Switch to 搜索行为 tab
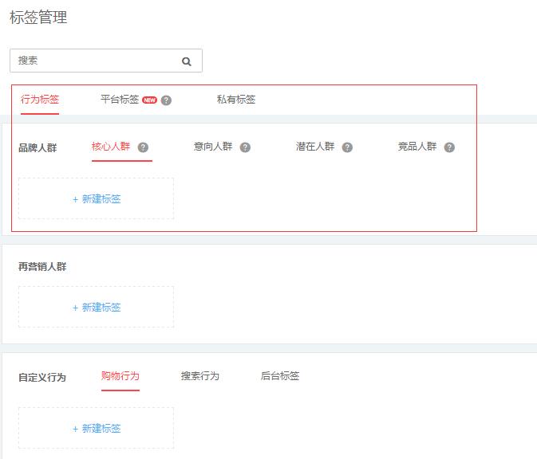537x459 pixels. 200,376
